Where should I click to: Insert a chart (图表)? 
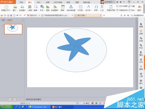[x=48, y=8]
